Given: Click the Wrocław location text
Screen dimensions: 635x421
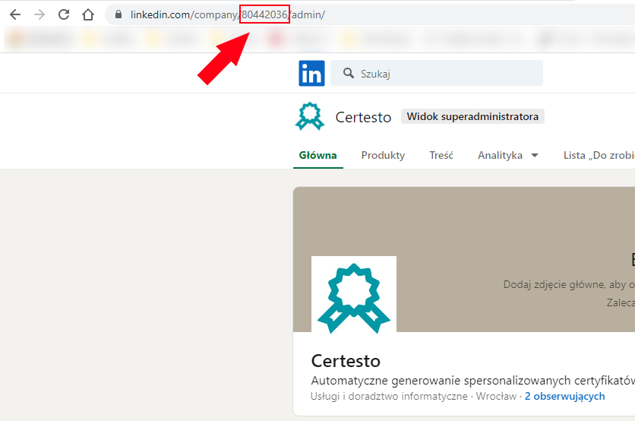Looking at the screenshot, I should coord(496,396).
